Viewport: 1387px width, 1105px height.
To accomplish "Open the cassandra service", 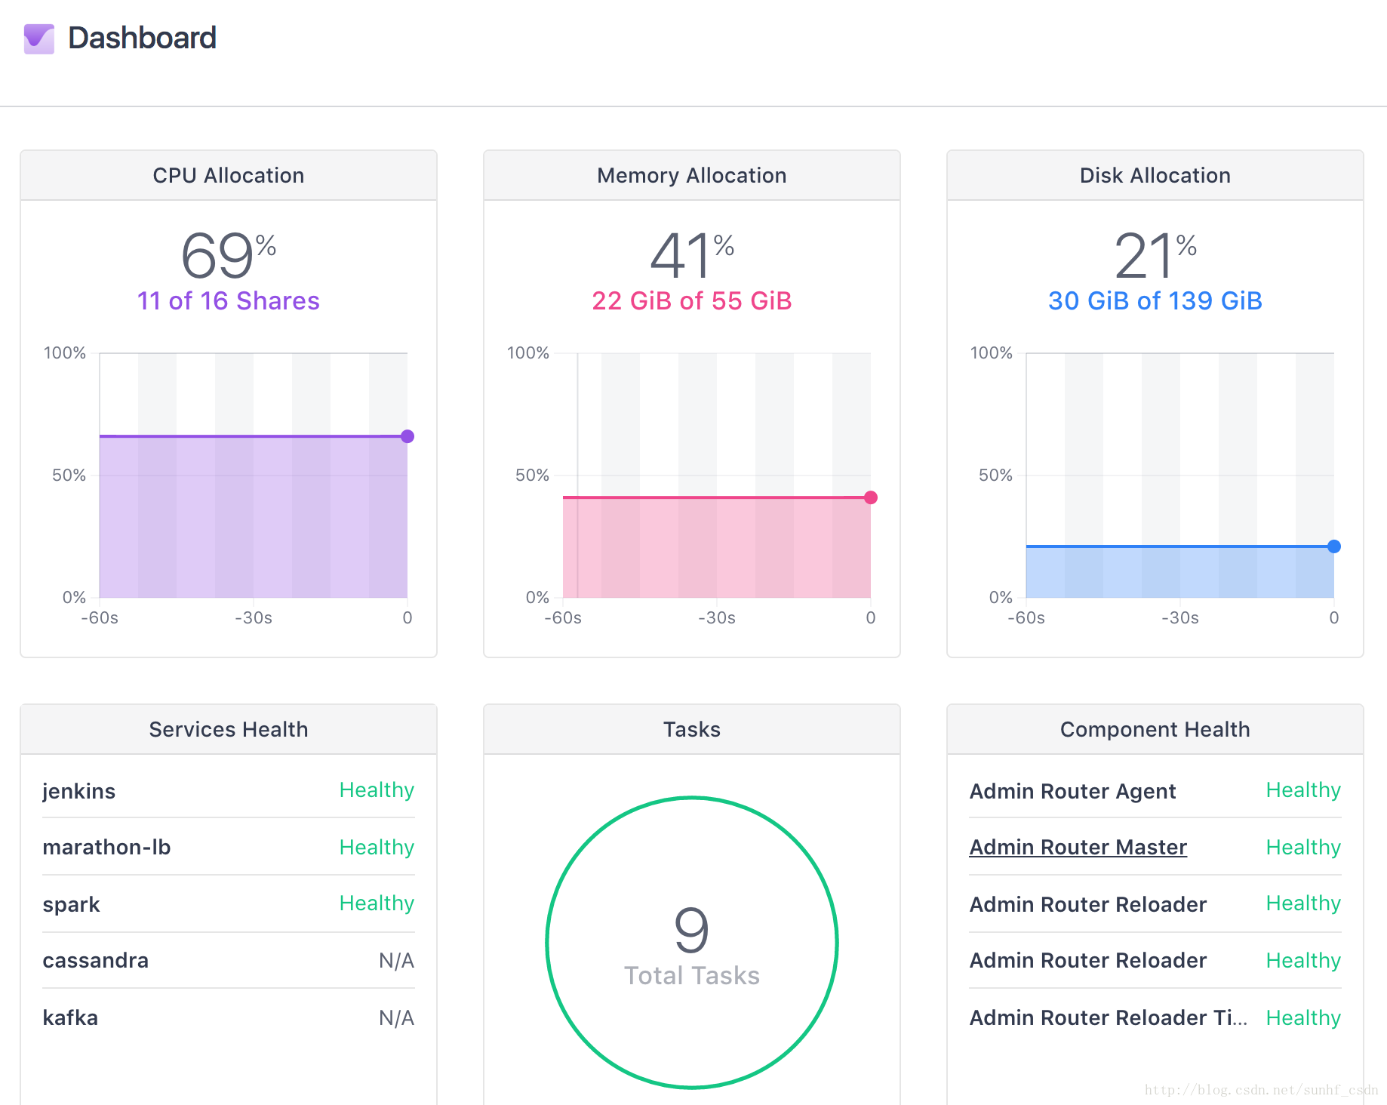I will (95, 960).
